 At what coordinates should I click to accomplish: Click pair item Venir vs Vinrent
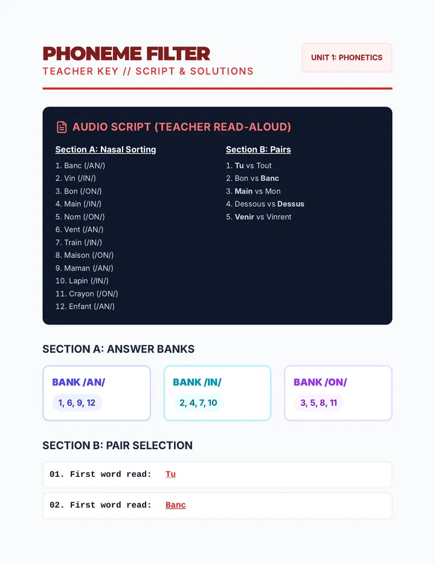pos(259,217)
